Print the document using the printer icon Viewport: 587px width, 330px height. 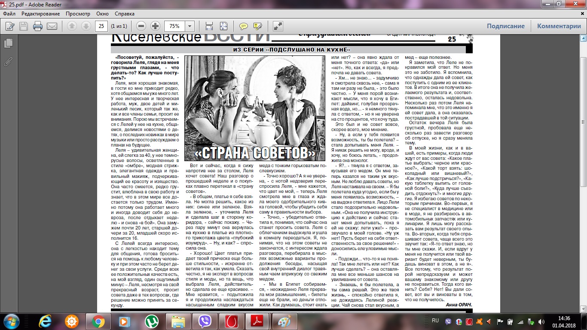(38, 26)
